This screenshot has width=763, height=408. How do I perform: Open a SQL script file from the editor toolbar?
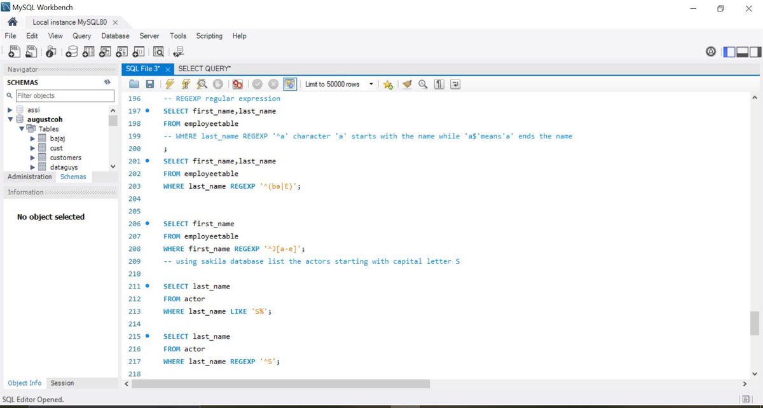tap(134, 83)
